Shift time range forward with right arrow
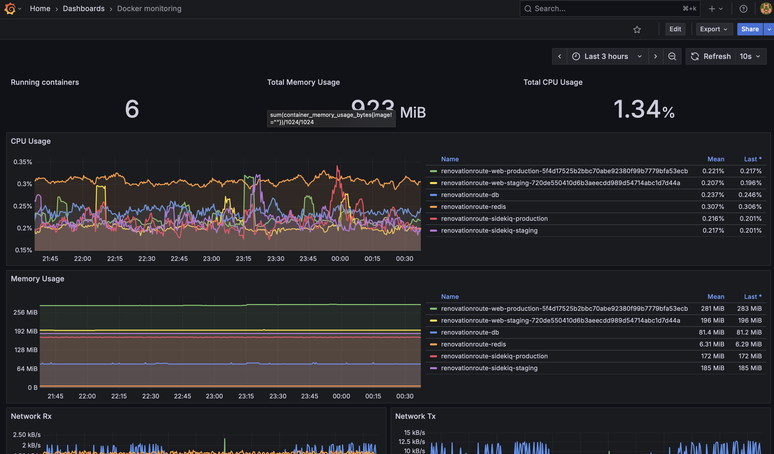Image resolution: width=774 pixels, height=454 pixels. pos(656,56)
